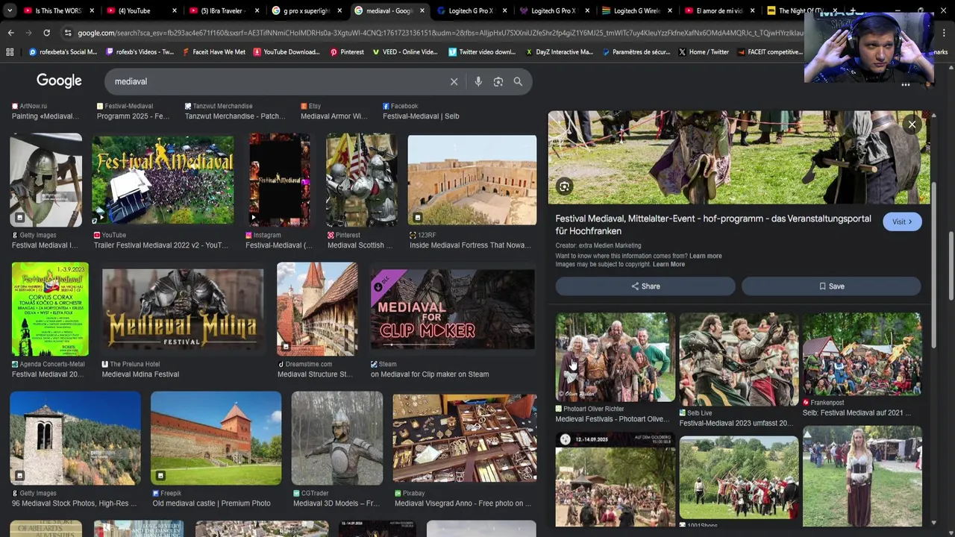Open '96 Mediaval Stock Photos' Getty thumbnail
This screenshot has height=537, width=955.
[x=75, y=439]
